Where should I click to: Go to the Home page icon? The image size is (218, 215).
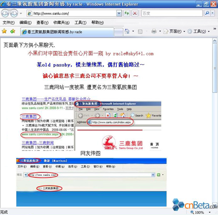point(127,31)
